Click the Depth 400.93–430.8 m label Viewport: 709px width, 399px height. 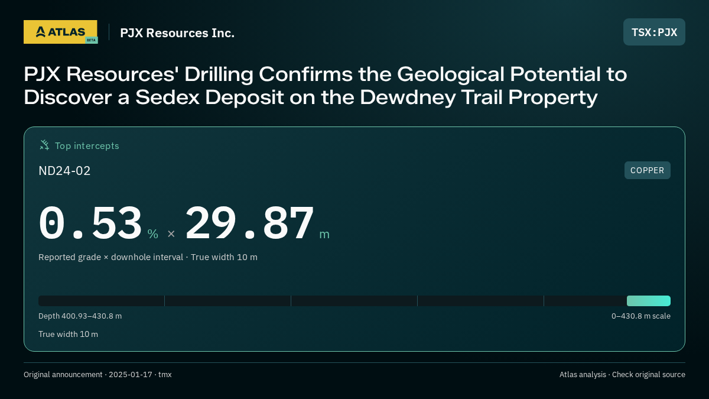pos(80,316)
